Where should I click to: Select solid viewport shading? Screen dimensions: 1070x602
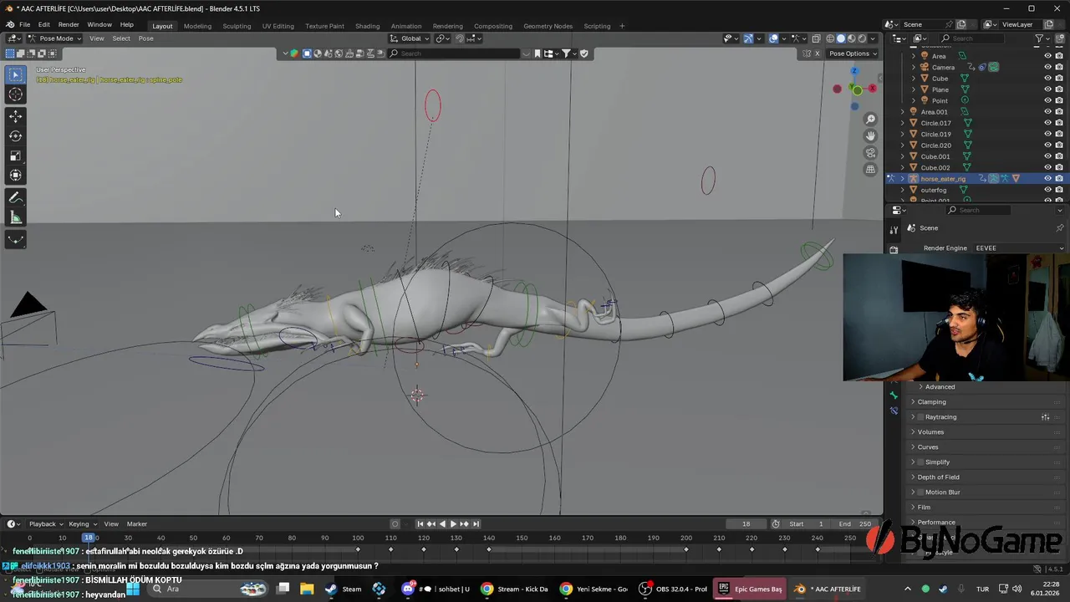pyautogui.click(x=840, y=38)
